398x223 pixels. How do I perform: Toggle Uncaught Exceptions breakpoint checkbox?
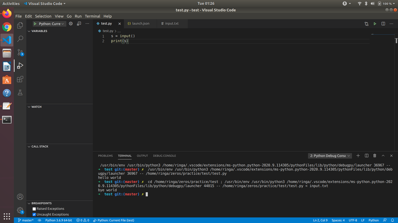point(34,215)
